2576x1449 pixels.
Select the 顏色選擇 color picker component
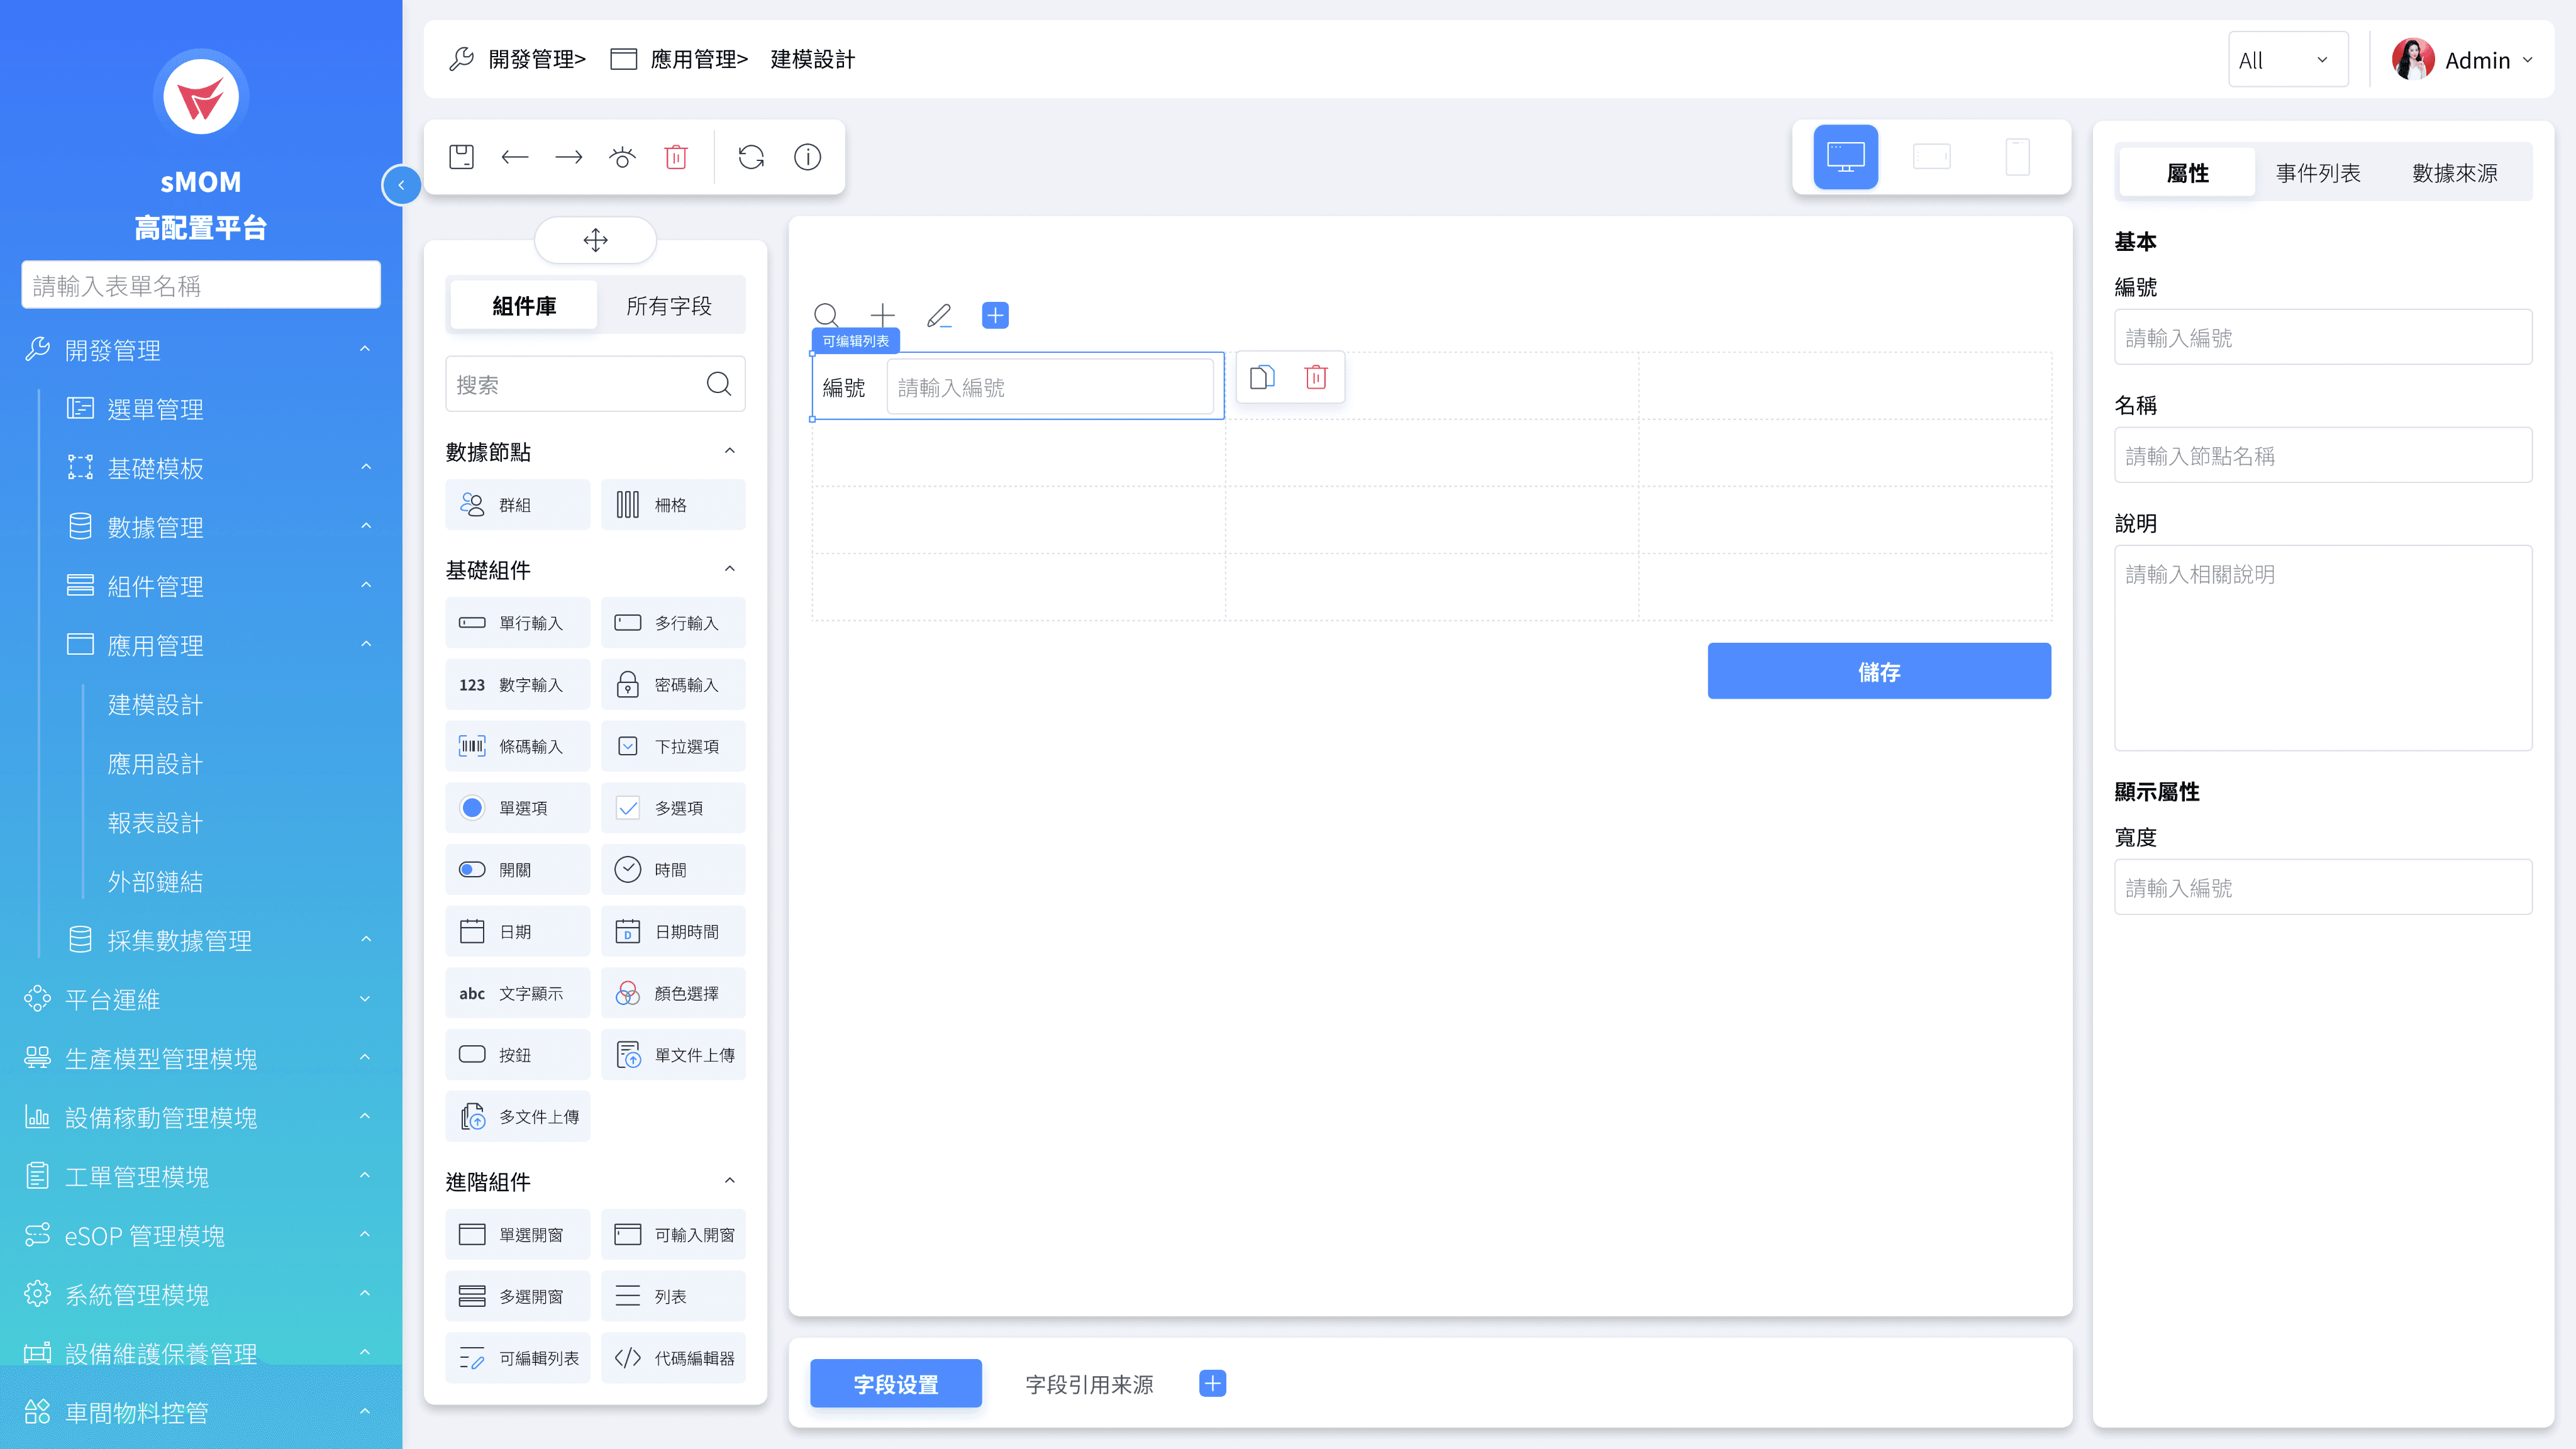tap(673, 993)
